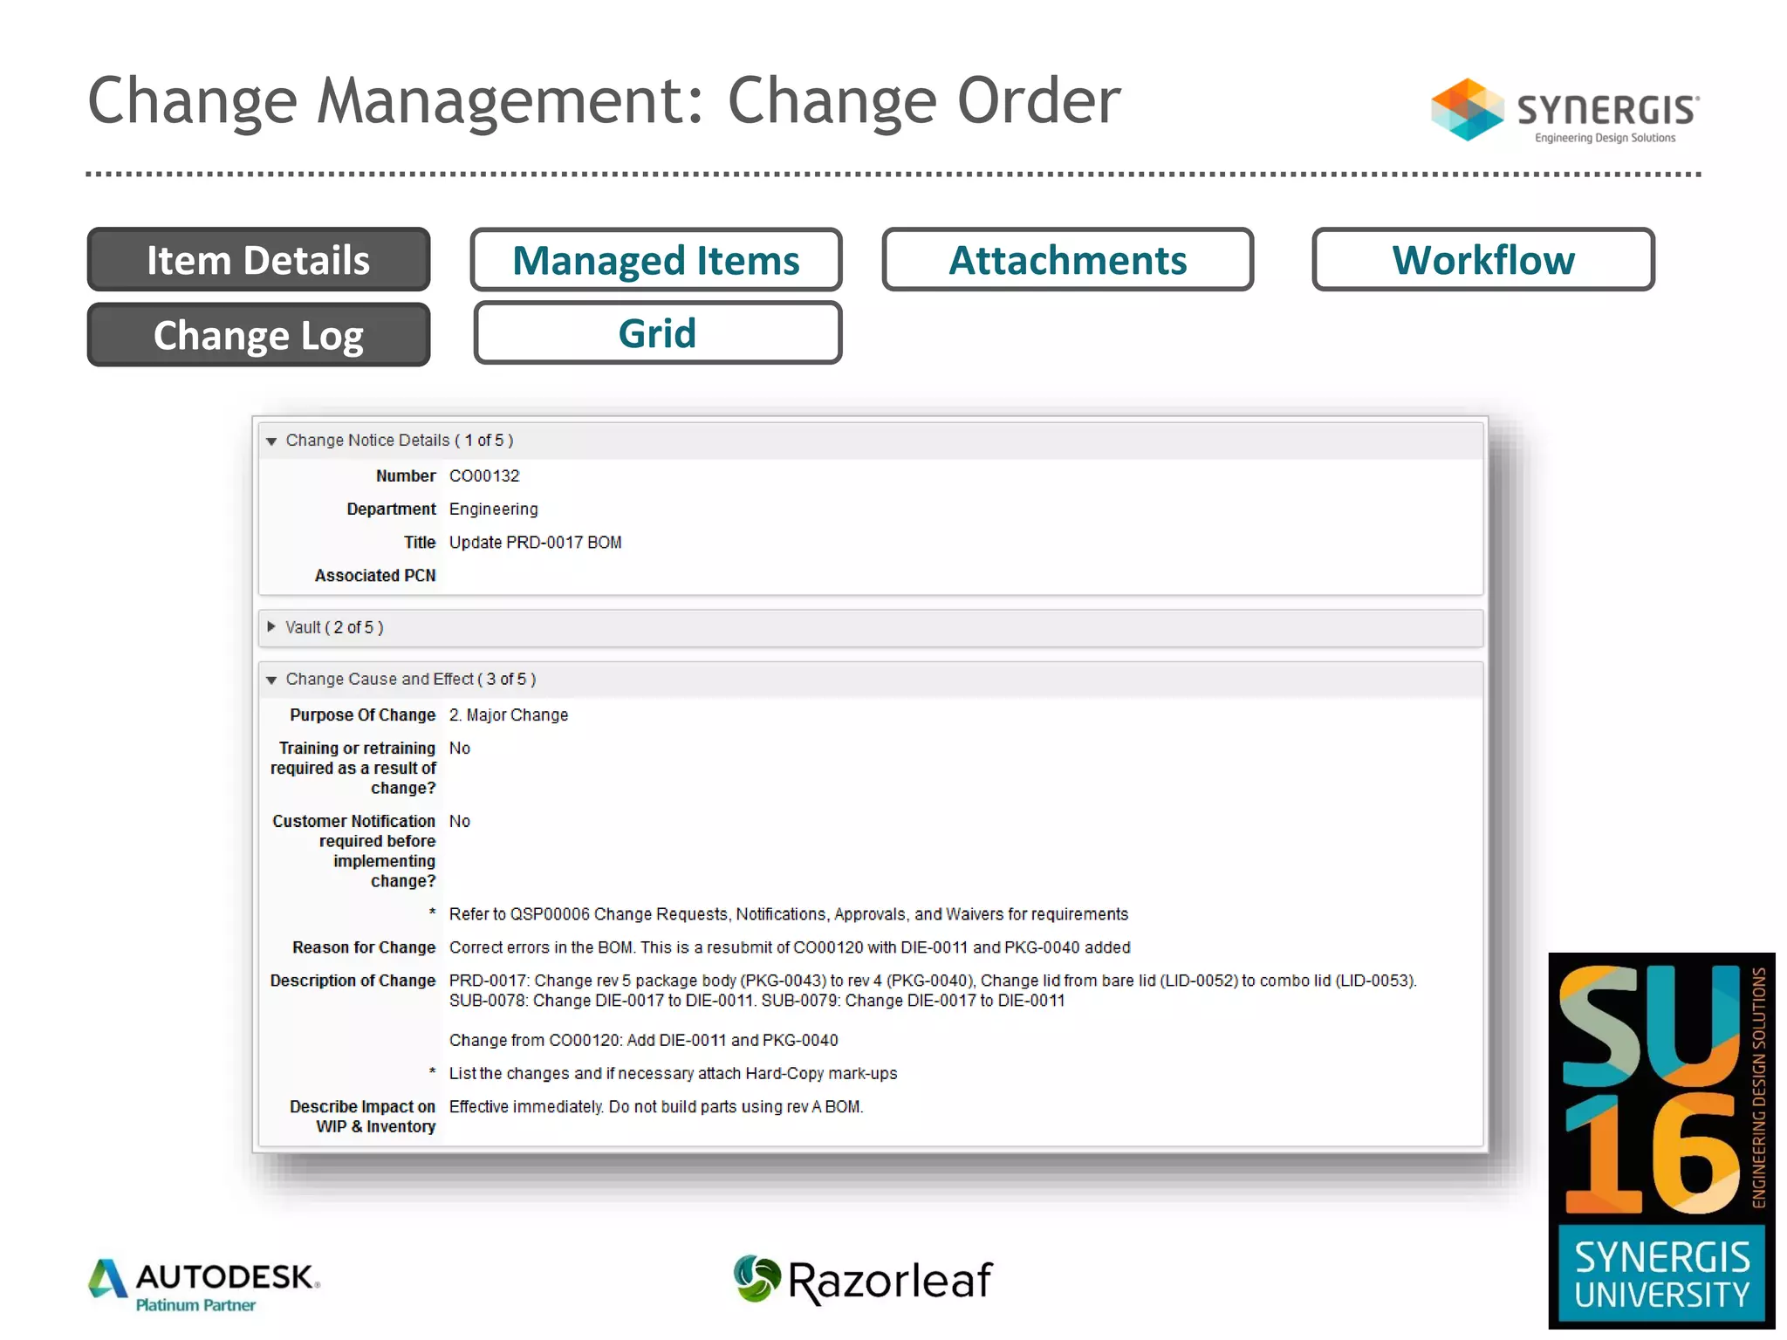Collapse the Change Cause and Effect section
This screenshot has height=1340, width=1787.
click(x=271, y=680)
